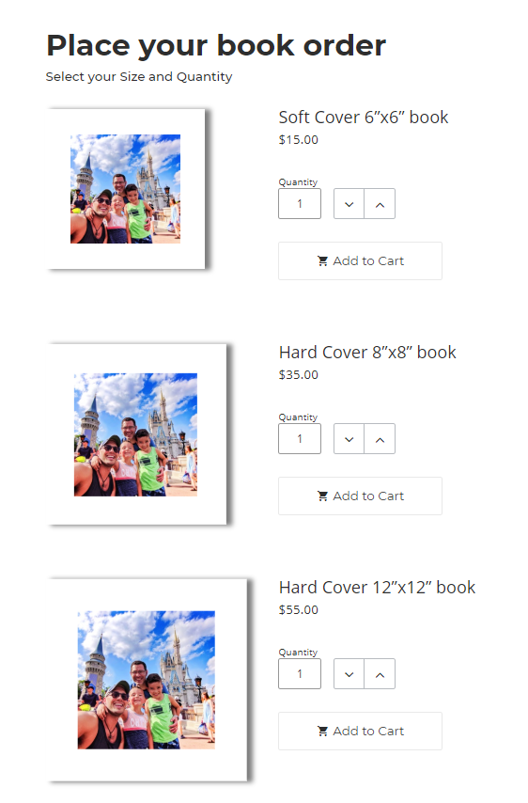Click the Place your book order heading
Image resolution: width=528 pixels, height=803 pixels.
(x=216, y=46)
